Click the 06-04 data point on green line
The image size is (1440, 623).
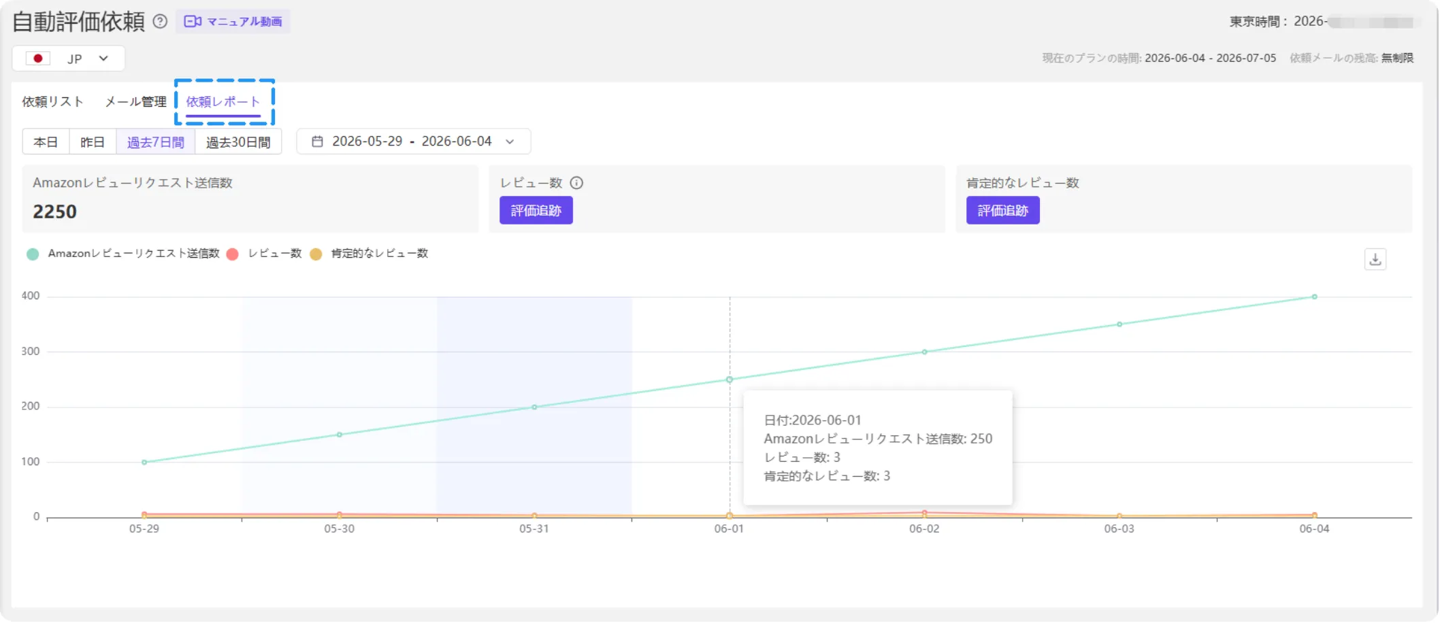pos(1315,297)
